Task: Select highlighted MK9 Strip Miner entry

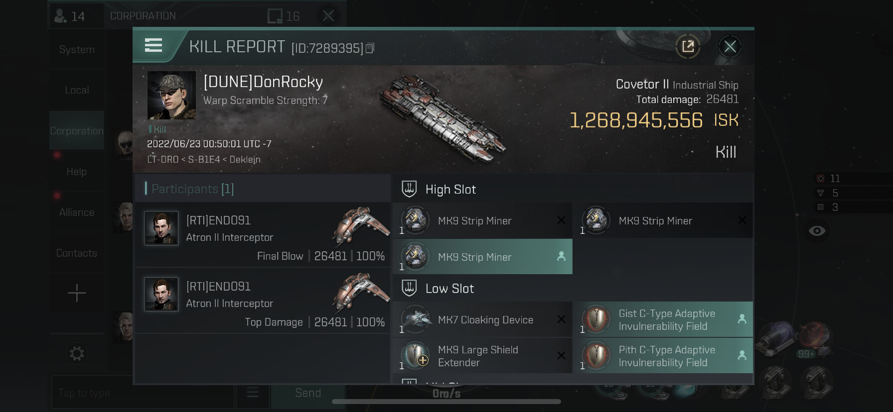Action: [482, 257]
